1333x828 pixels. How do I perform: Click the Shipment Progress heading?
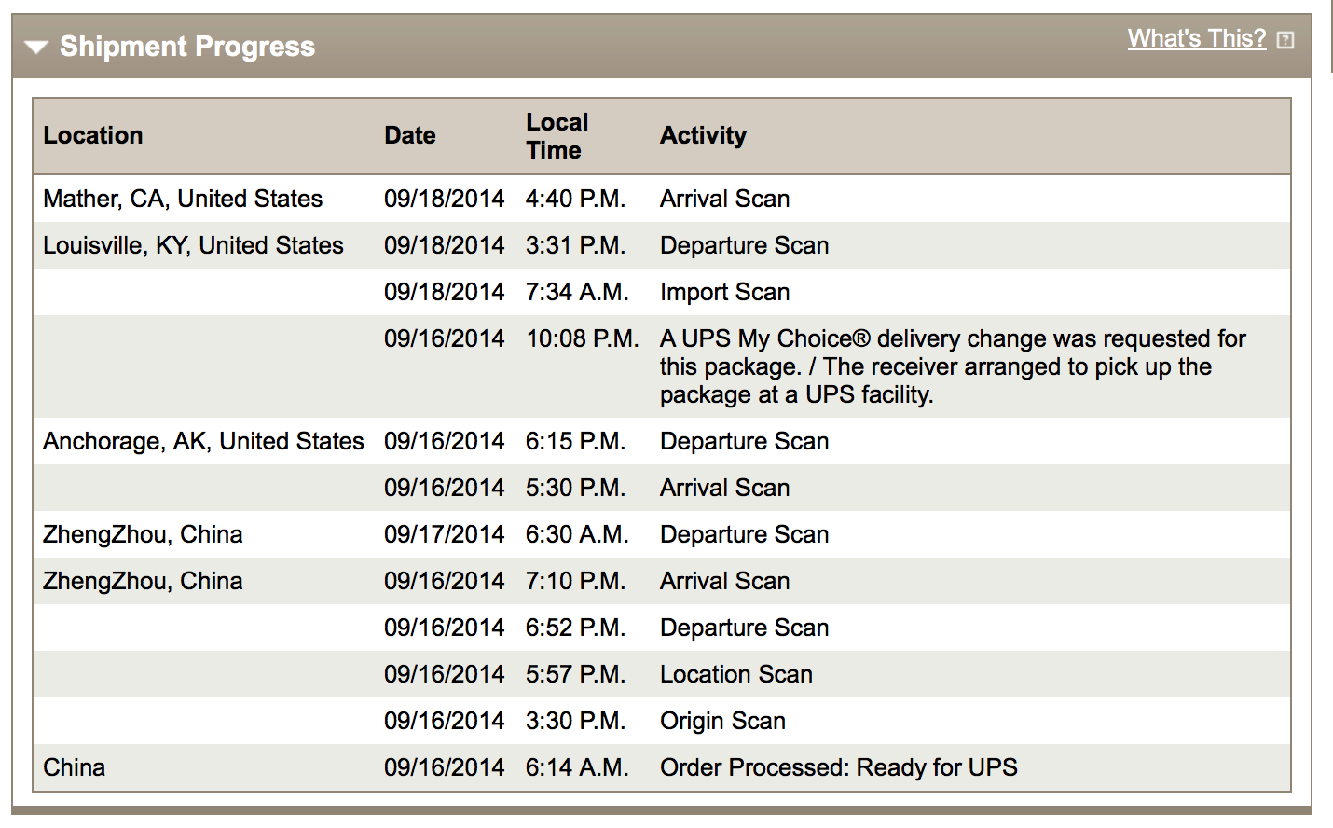tap(186, 47)
